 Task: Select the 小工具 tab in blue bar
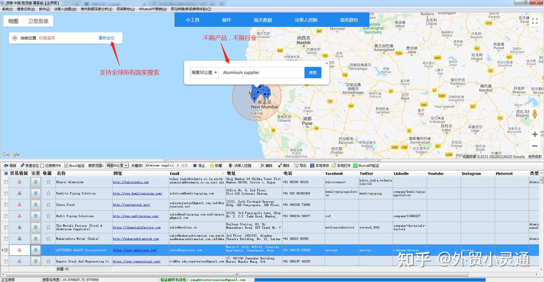tap(193, 20)
